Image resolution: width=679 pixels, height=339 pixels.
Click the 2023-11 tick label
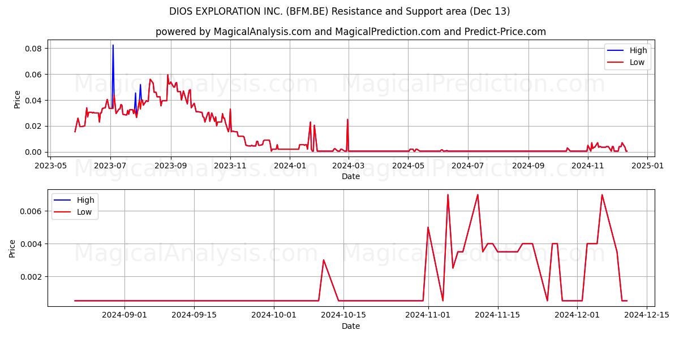[230, 166]
